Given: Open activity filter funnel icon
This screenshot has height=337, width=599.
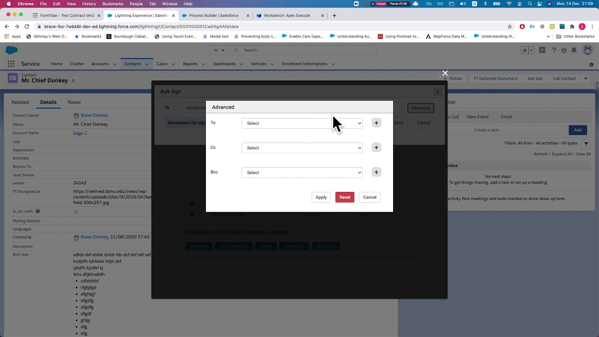Looking at the screenshot, I should pyautogui.click(x=586, y=143).
